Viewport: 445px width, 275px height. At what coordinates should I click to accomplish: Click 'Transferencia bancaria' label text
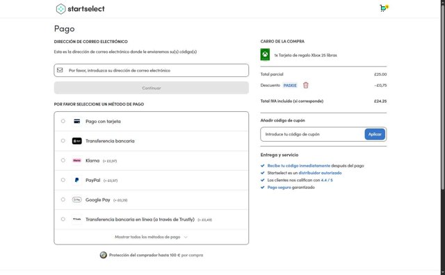pos(110,141)
